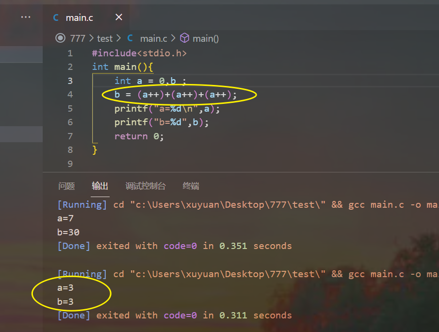Click the main() symbol in breadcrumb

[206, 38]
